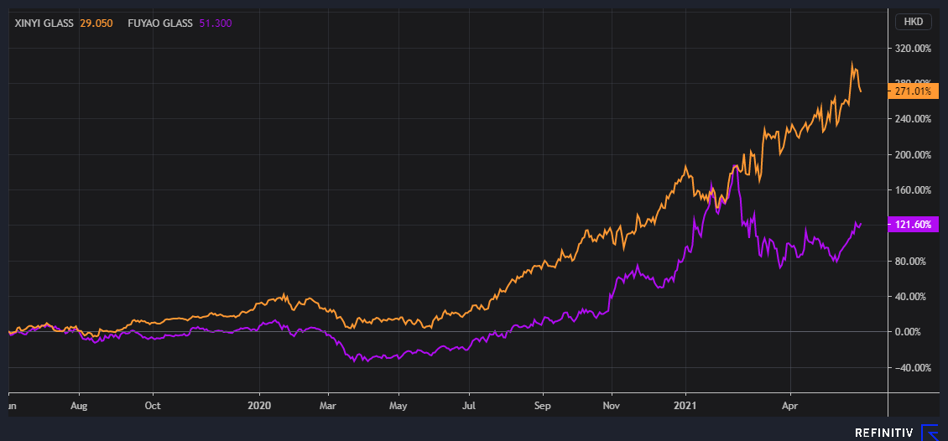Click the Nov time axis label
The image size is (948, 441).
[612, 407]
